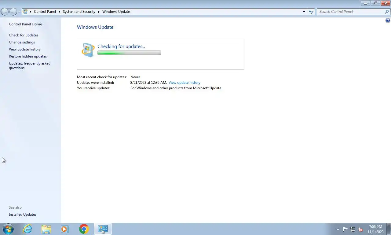Launch Google Chrome from taskbar
Image resolution: width=391 pixels, height=235 pixels.
[x=84, y=229]
